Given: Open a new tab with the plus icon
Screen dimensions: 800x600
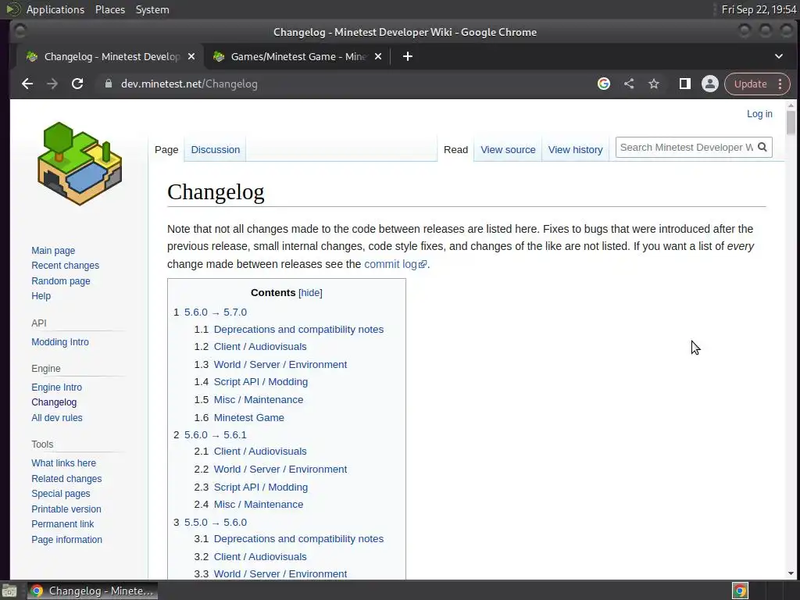Looking at the screenshot, I should 407,56.
